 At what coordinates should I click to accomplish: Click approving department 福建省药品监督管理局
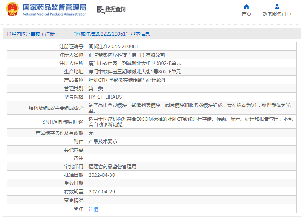pos(112,167)
